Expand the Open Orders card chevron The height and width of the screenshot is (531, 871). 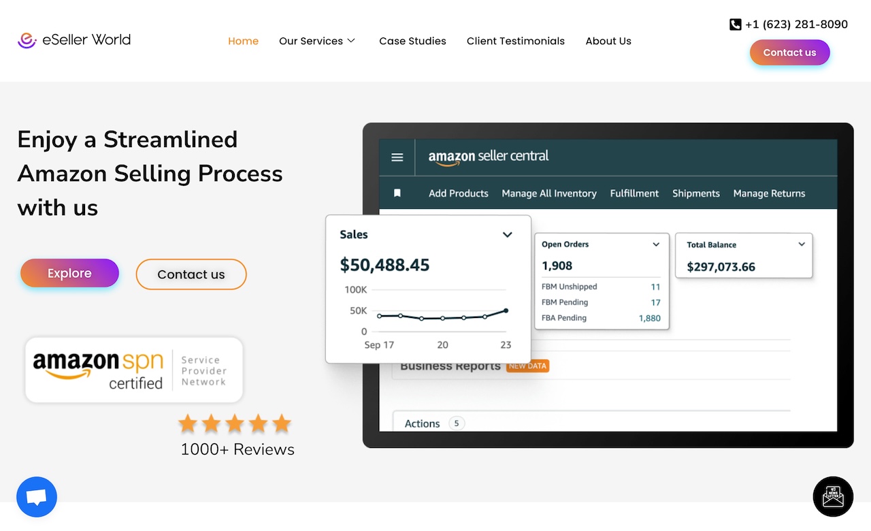(656, 244)
